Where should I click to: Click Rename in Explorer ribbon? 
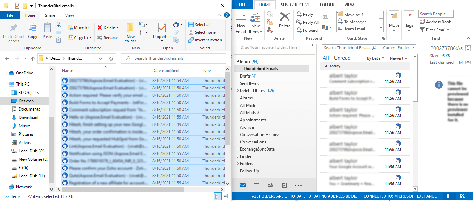point(107,38)
